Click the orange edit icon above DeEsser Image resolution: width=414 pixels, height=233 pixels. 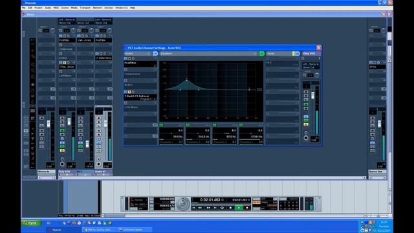[129, 92]
